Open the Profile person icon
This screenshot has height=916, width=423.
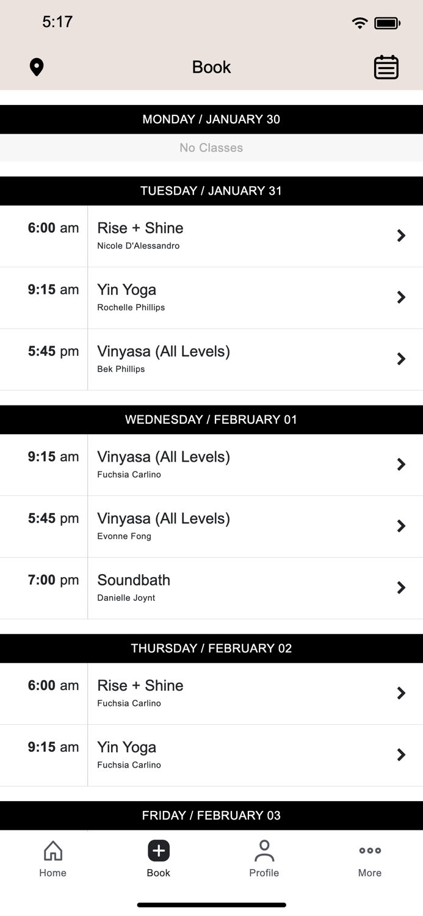(x=264, y=850)
